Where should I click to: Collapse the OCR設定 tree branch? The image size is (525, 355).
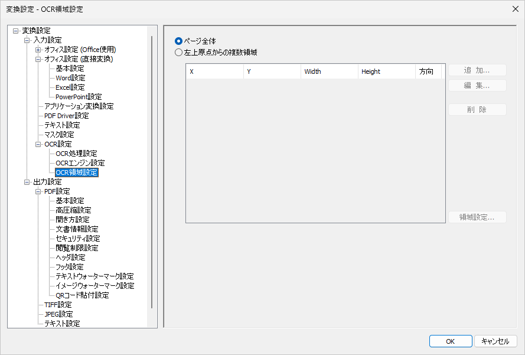coord(38,144)
